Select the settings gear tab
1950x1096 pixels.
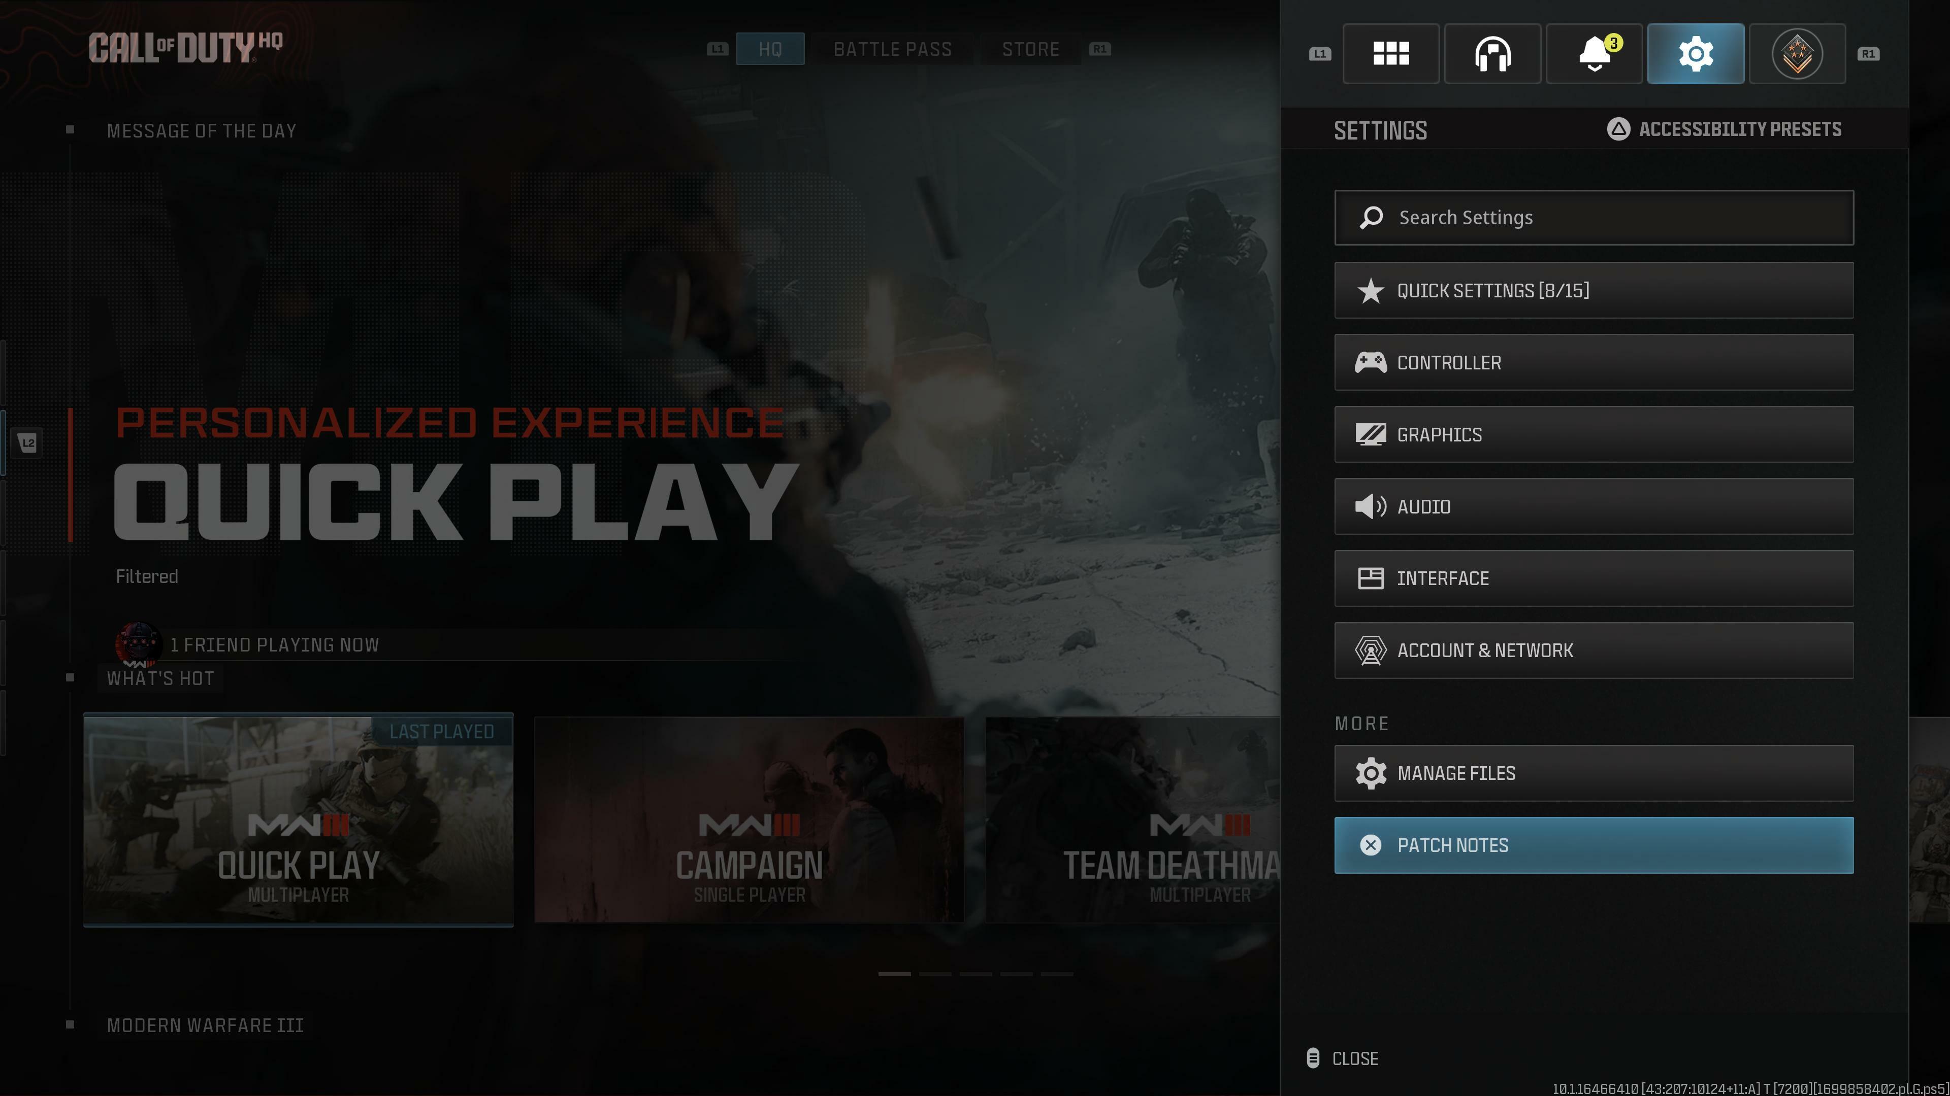coord(1696,54)
